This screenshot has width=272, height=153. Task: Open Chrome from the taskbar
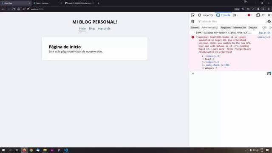coord(31,150)
